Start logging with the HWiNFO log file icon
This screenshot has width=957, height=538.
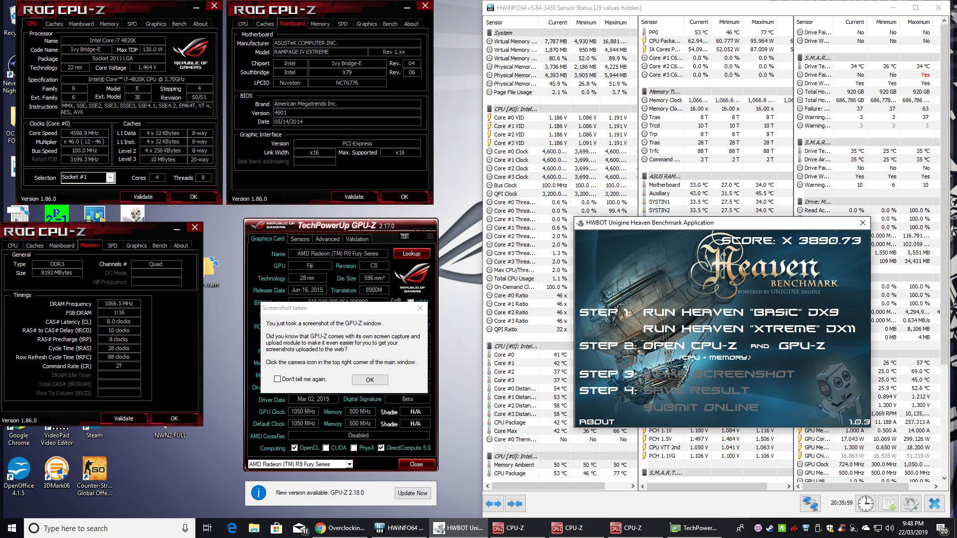(888, 504)
